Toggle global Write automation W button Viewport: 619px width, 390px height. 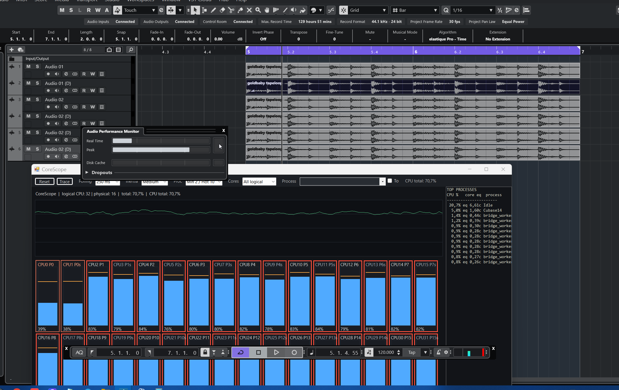(98, 10)
